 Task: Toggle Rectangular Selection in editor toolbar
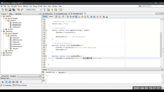point(79,17)
